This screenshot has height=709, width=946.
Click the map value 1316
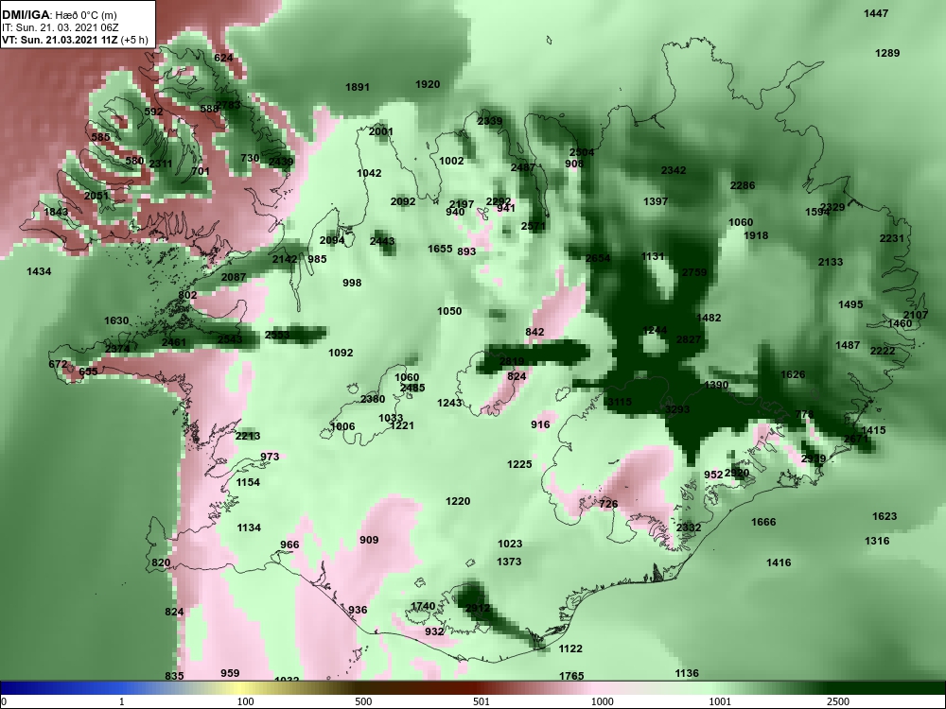877,542
